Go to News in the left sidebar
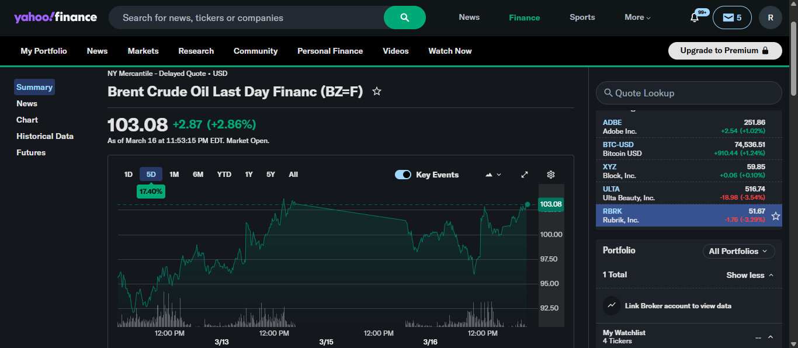 [x=27, y=103]
